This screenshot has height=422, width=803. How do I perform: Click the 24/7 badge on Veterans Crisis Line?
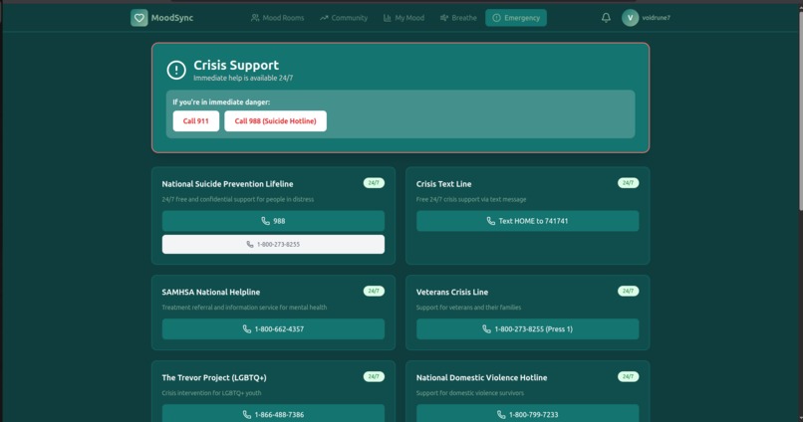(628, 291)
